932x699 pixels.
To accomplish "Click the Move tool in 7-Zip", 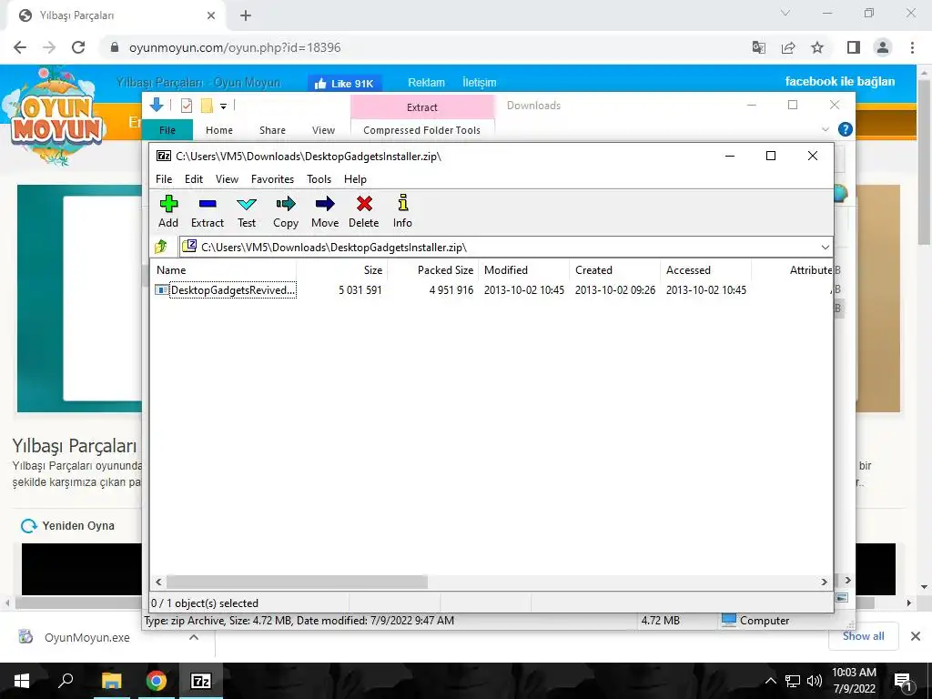I will [325, 211].
